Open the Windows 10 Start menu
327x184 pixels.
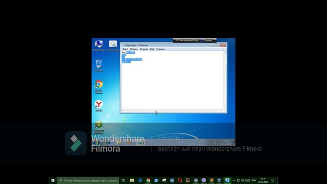pos(53,180)
